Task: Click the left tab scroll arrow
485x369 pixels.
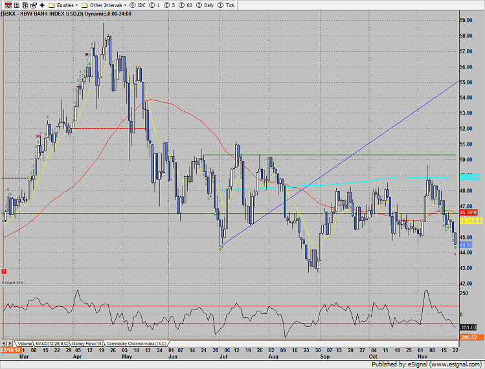Action: [4, 344]
